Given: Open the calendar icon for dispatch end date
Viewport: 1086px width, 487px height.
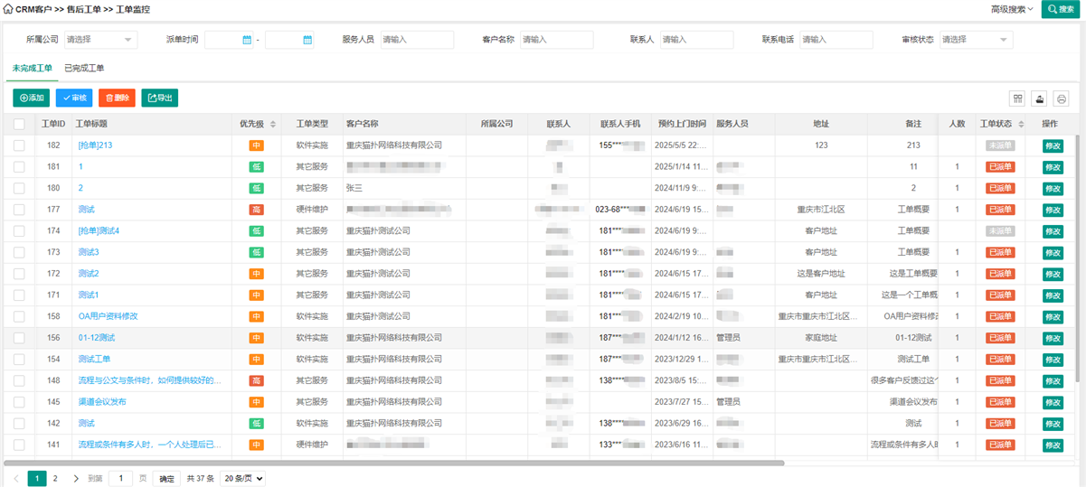Looking at the screenshot, I should (307, 40).
